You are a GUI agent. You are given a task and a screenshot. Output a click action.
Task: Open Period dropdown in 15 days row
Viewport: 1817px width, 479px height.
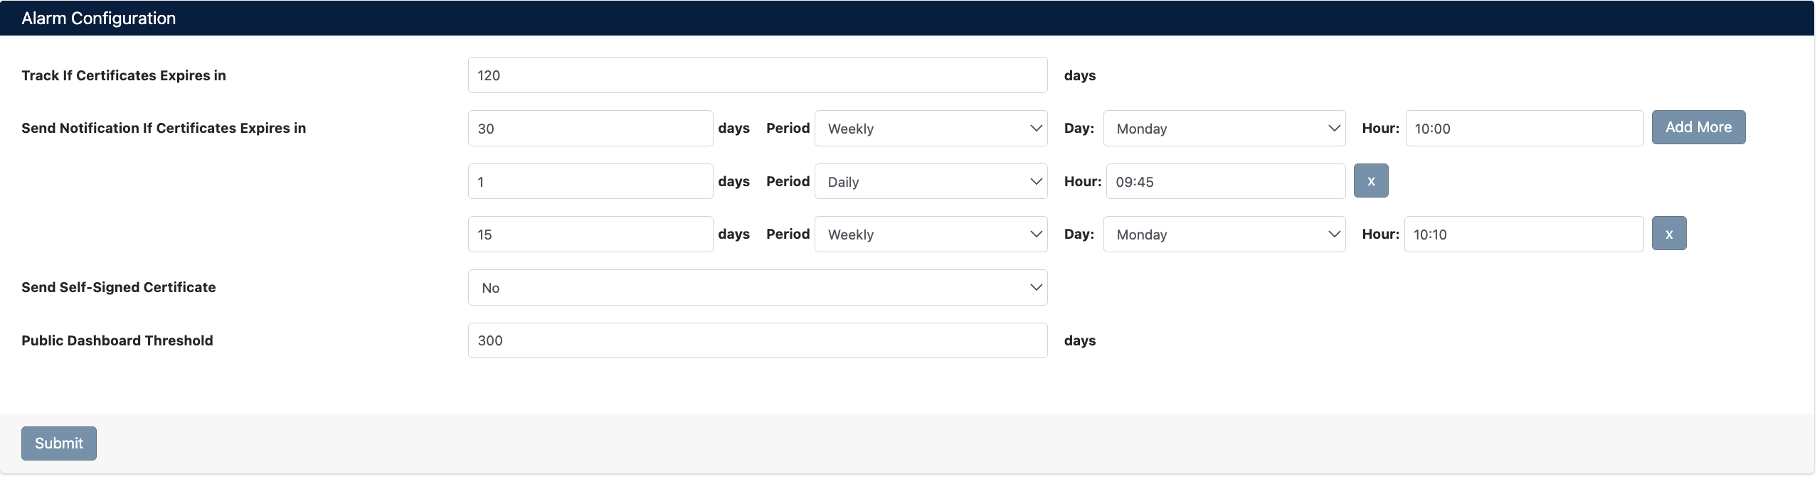coord(931,235)
